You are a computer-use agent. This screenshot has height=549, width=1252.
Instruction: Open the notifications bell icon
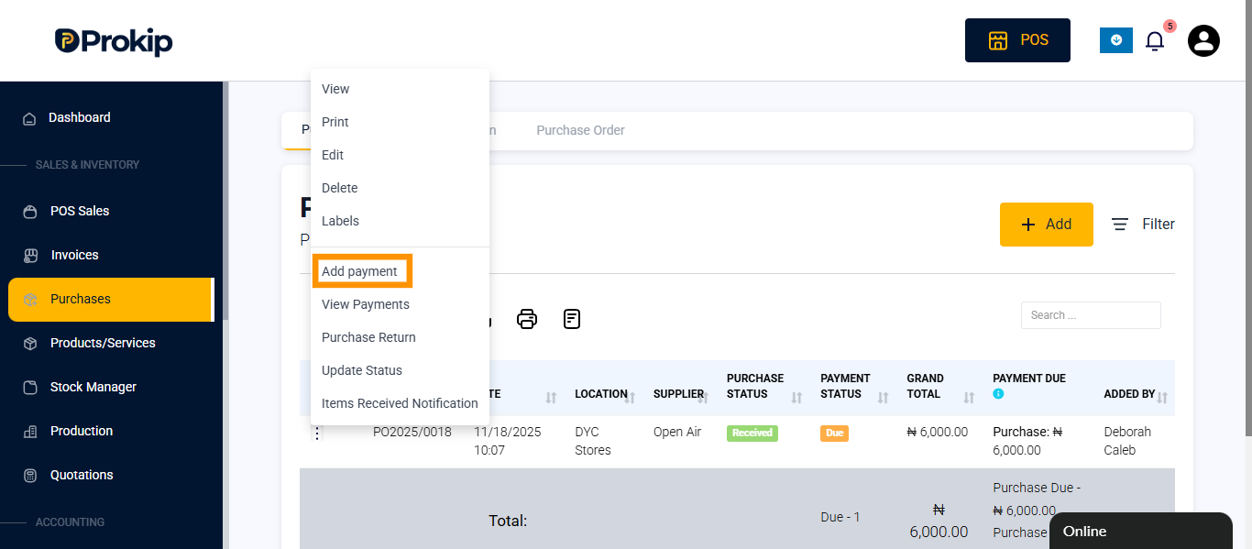1155,41
